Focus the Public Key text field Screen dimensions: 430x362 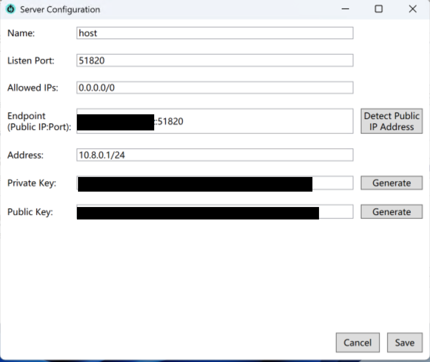click(x=335, y=212)
